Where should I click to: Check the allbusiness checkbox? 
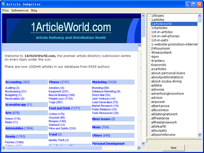click(149, 110)
